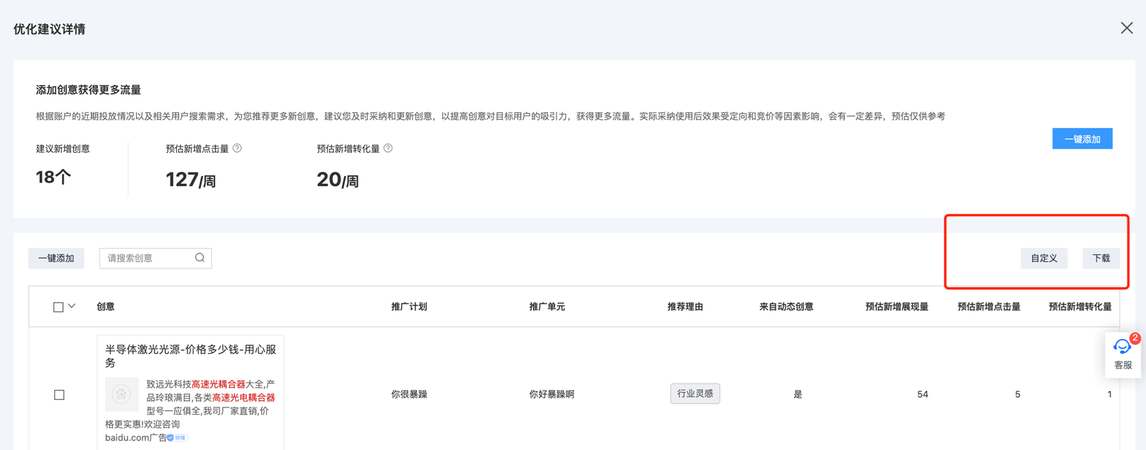Click the ad preview thumbnail image
This screenshot has height=450, width=1146.
(121, 395)
